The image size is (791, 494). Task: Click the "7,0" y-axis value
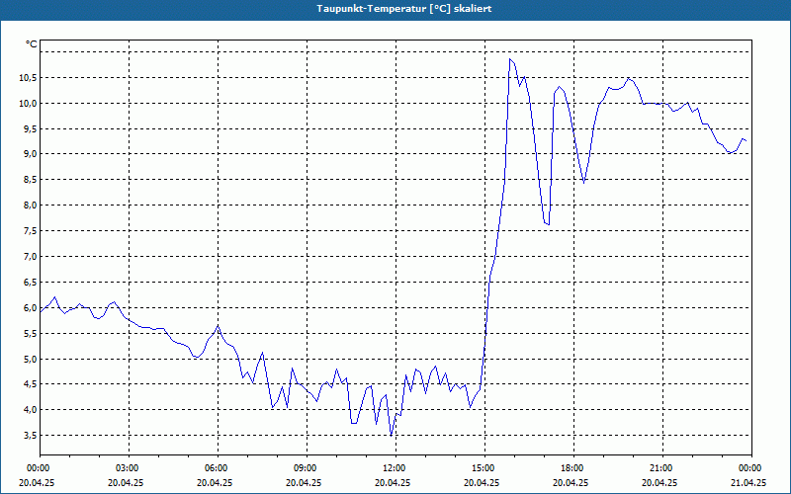(30, 257)
